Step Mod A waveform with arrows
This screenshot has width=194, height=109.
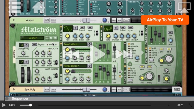pos(76,28)
